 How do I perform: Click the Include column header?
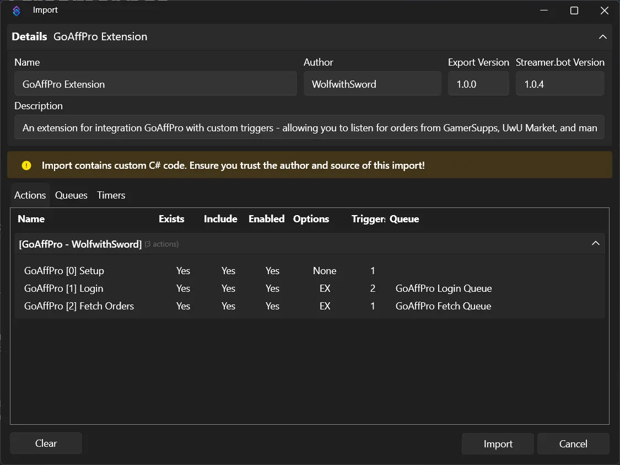[x=220, y=219]
